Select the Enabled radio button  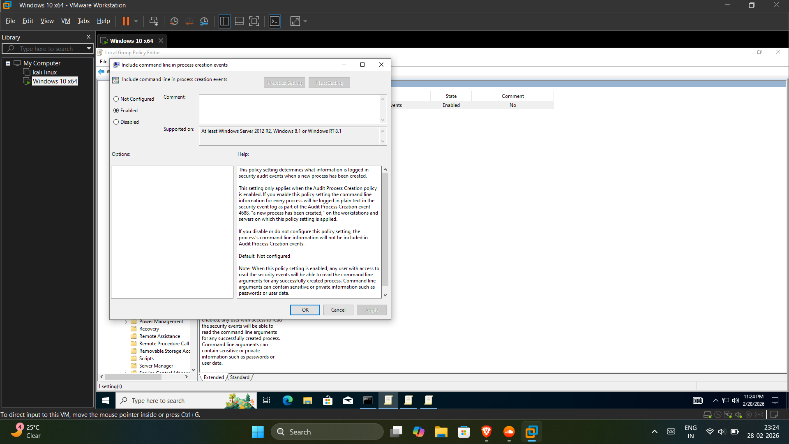(x=116, y=111)
